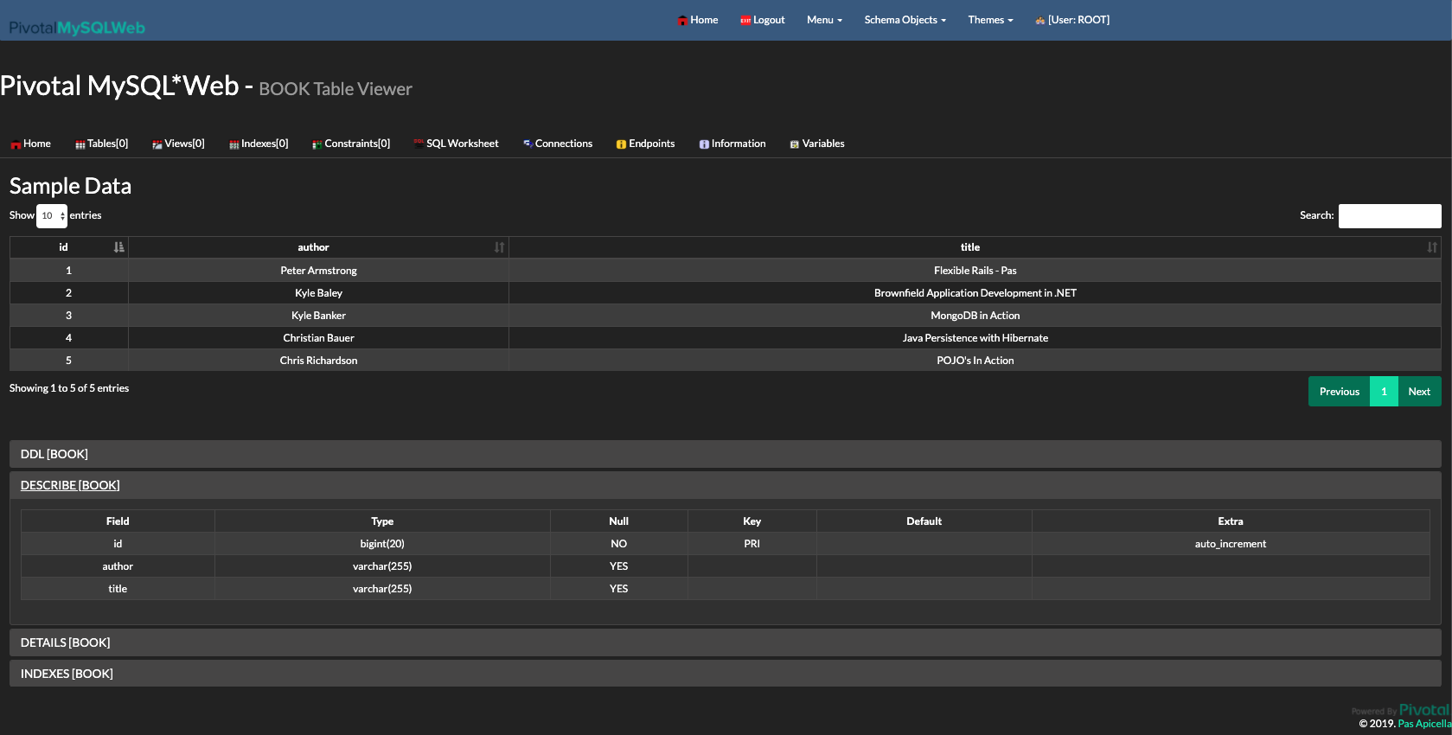Go to Connections page
The image size is (1452, 735).
coord(558,144)
